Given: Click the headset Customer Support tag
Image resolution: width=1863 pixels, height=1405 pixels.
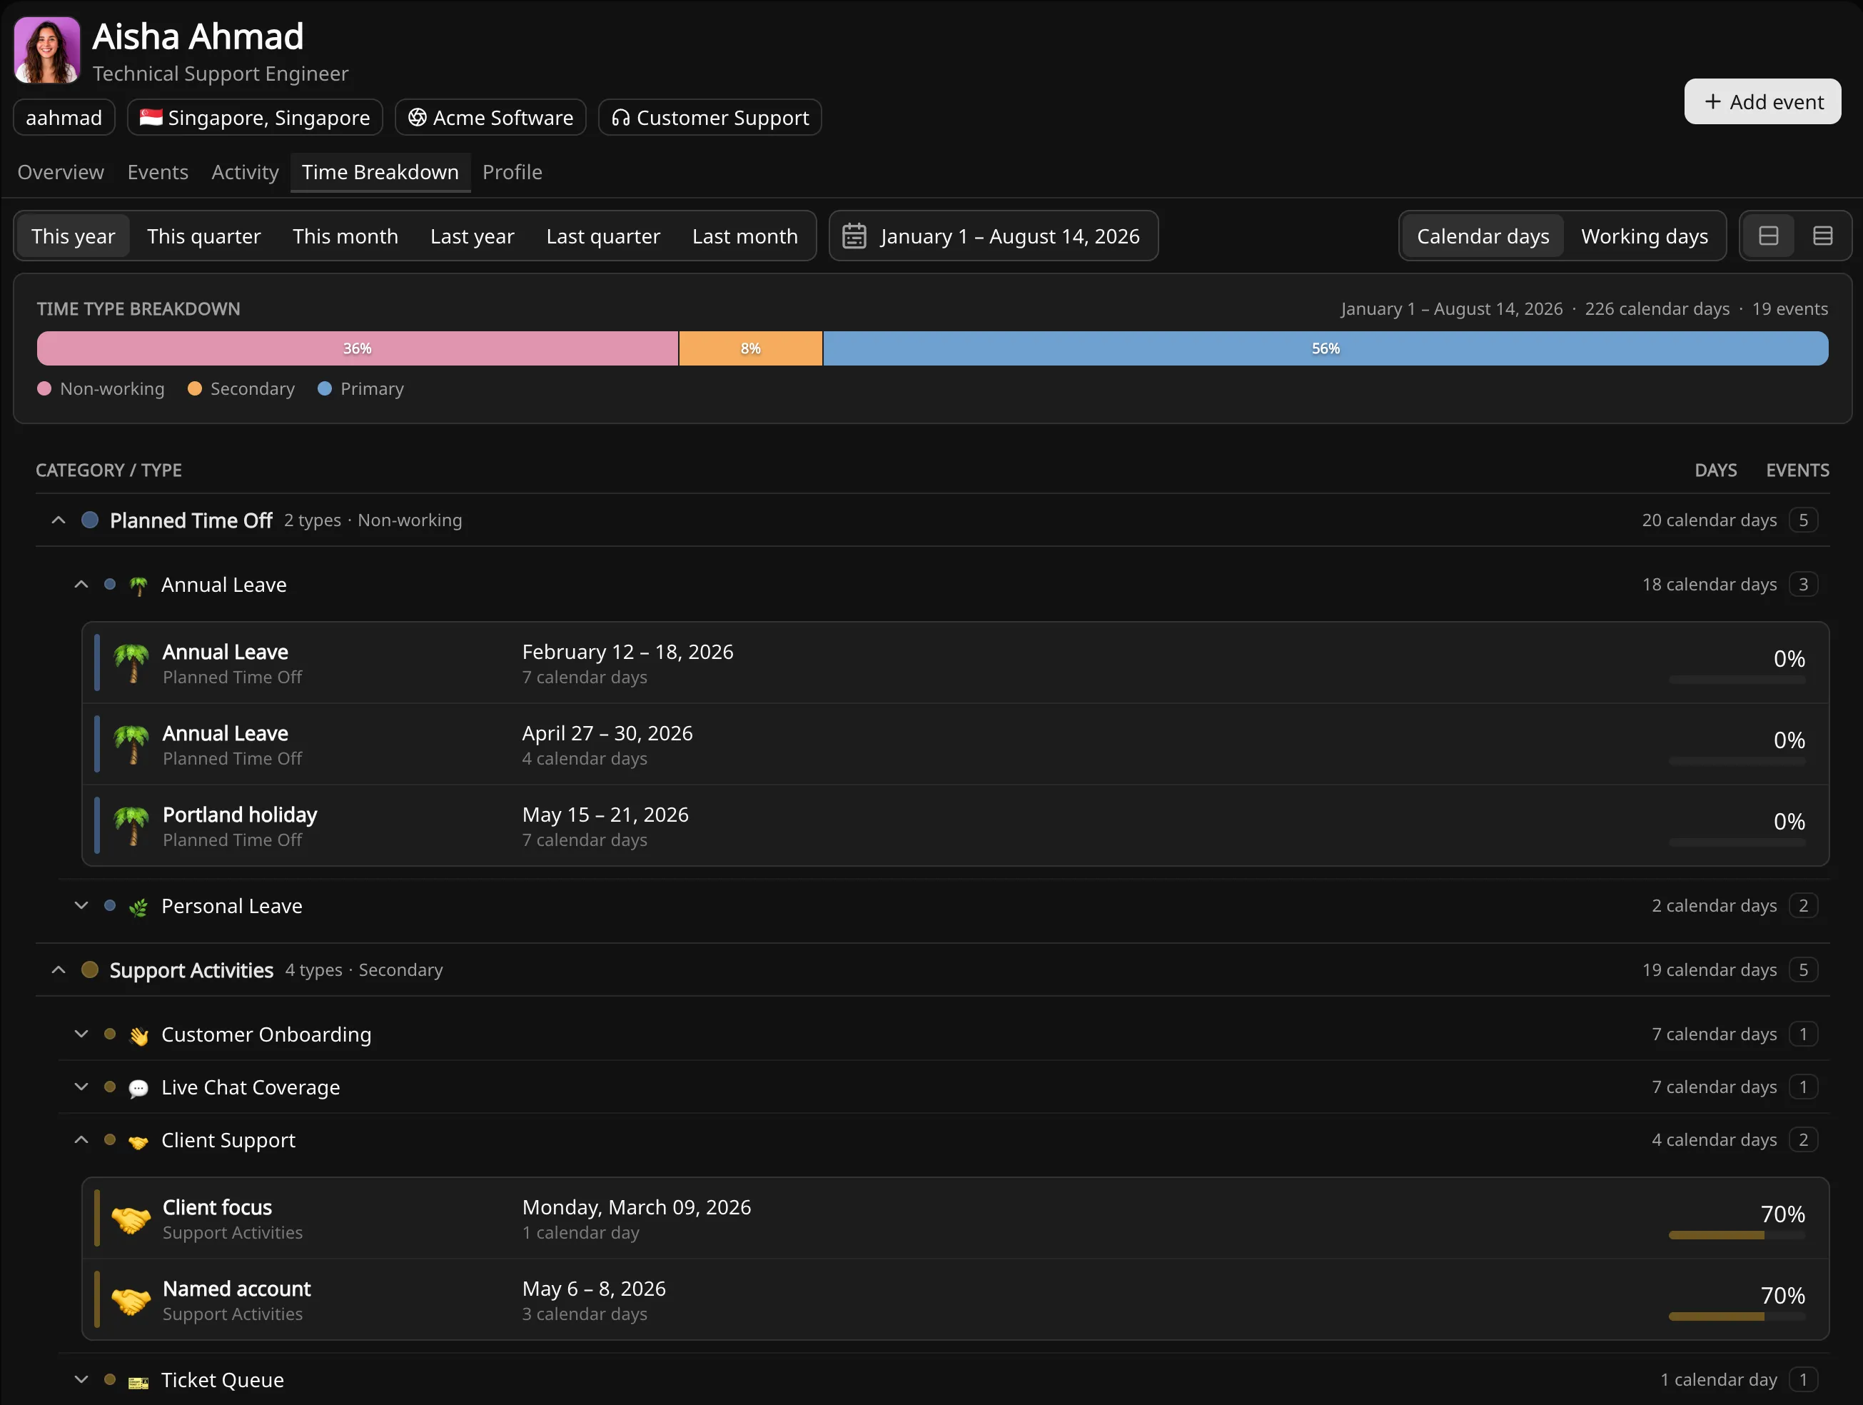Looking at the screenshot, I should pyautogui.click(x=710, y=117).
